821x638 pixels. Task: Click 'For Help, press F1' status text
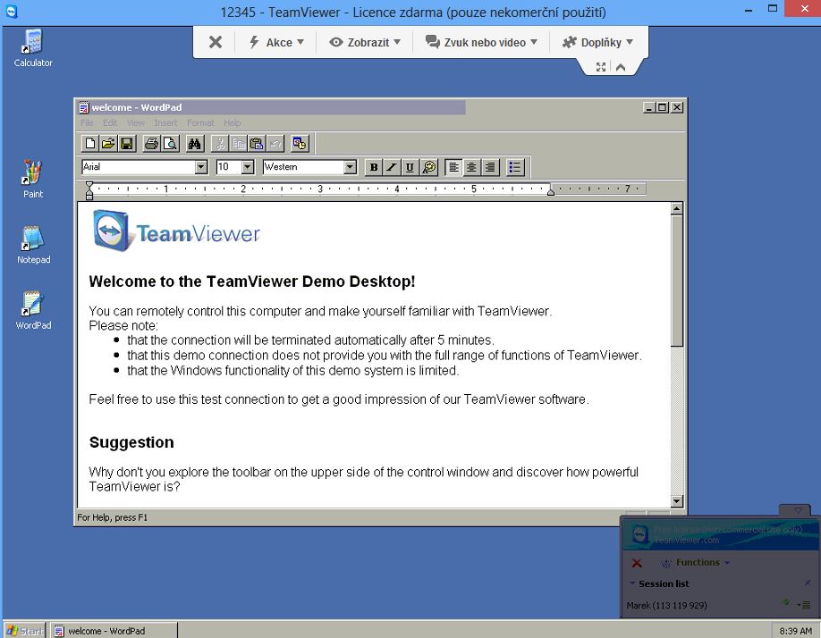[112, 517]
